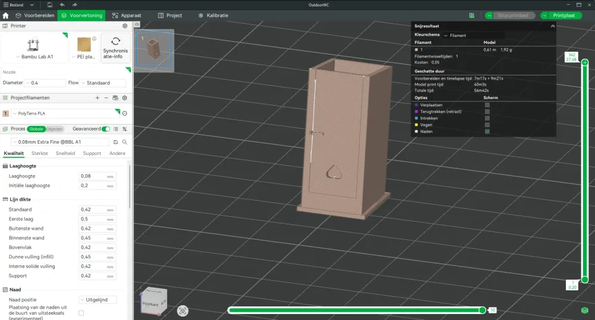Image resolution: width=595 pixels, height=320 pixels.
Task: Open the Sterkte settings tab
Action: [39, 153]
